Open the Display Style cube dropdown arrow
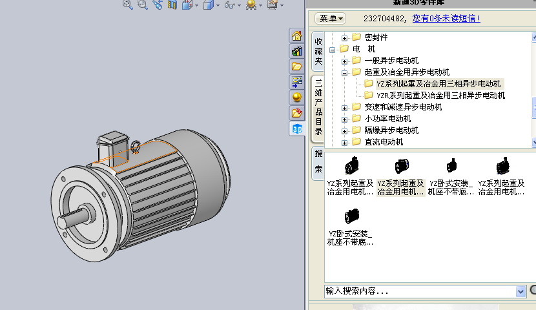The image size is (536, 310). [x=218, y=5]
